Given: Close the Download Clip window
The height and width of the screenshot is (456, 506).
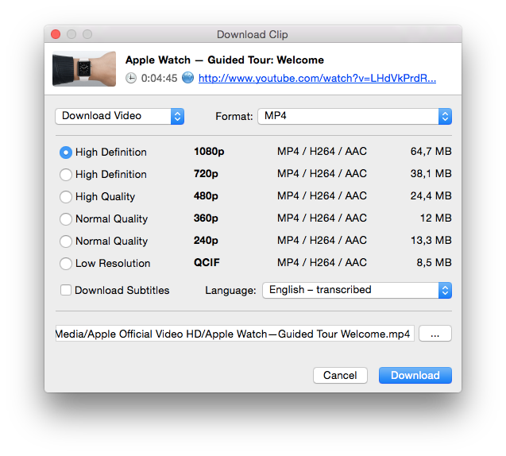Looking at the screenshot, I should [x=56, y=34].
